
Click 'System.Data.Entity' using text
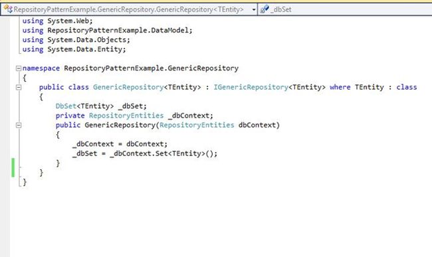click(x=85, y=49)
